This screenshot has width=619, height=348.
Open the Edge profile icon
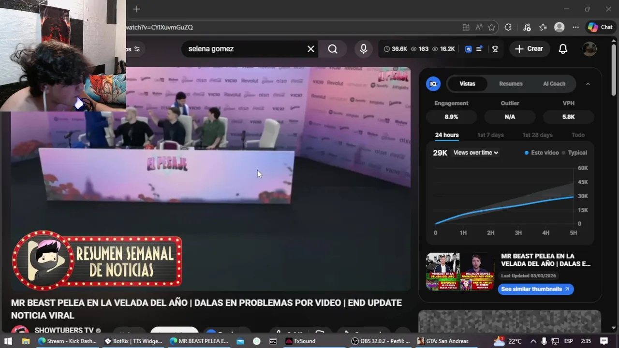click(x=560, y=28)
